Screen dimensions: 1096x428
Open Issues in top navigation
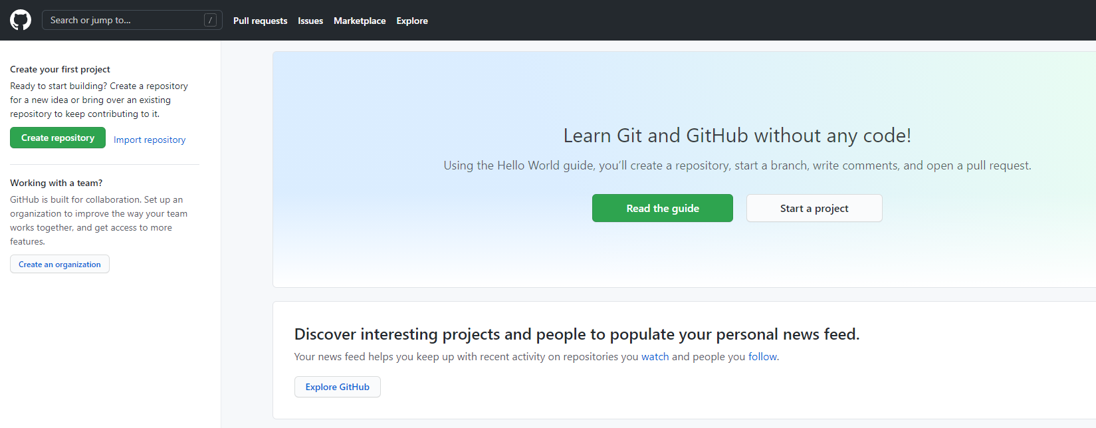point(310,21)
